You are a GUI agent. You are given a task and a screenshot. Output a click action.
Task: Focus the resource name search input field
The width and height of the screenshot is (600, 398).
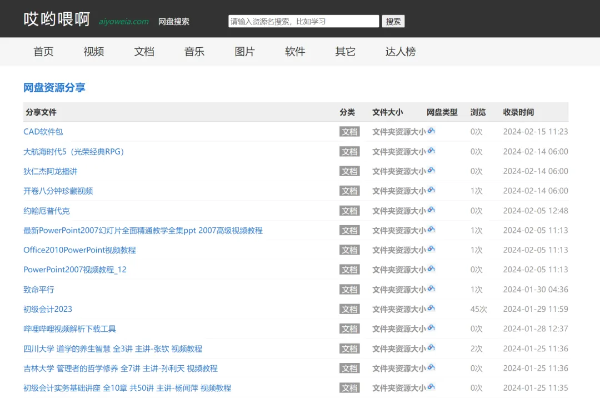(x=303, y=21)
